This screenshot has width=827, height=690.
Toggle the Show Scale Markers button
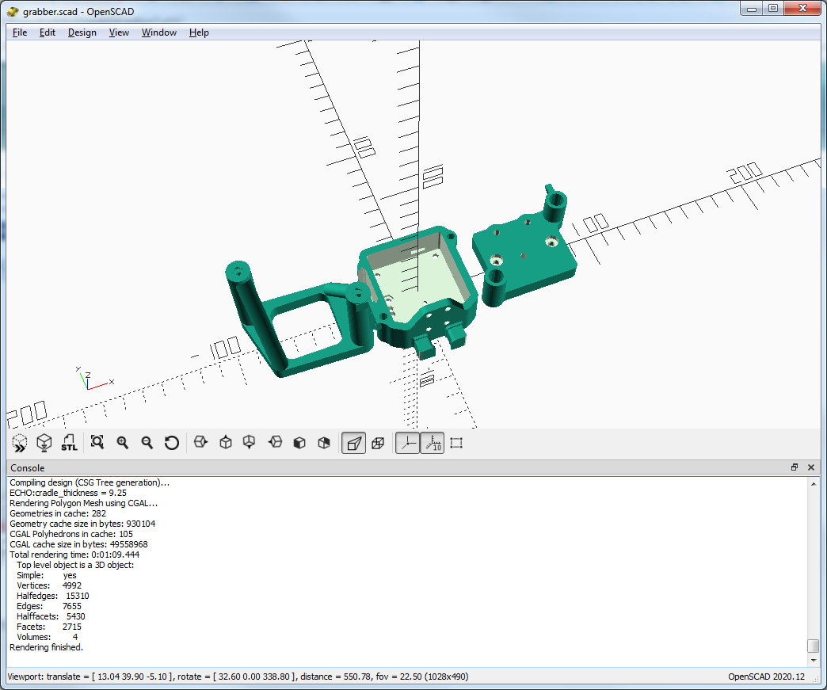tap(432, 443)
